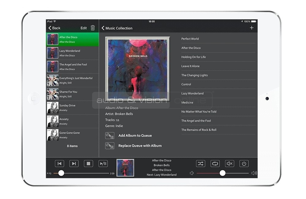Tap the Tracks: 11 info line
The height and width of the screenshot is (199, 306).
[x=112, y=120]
